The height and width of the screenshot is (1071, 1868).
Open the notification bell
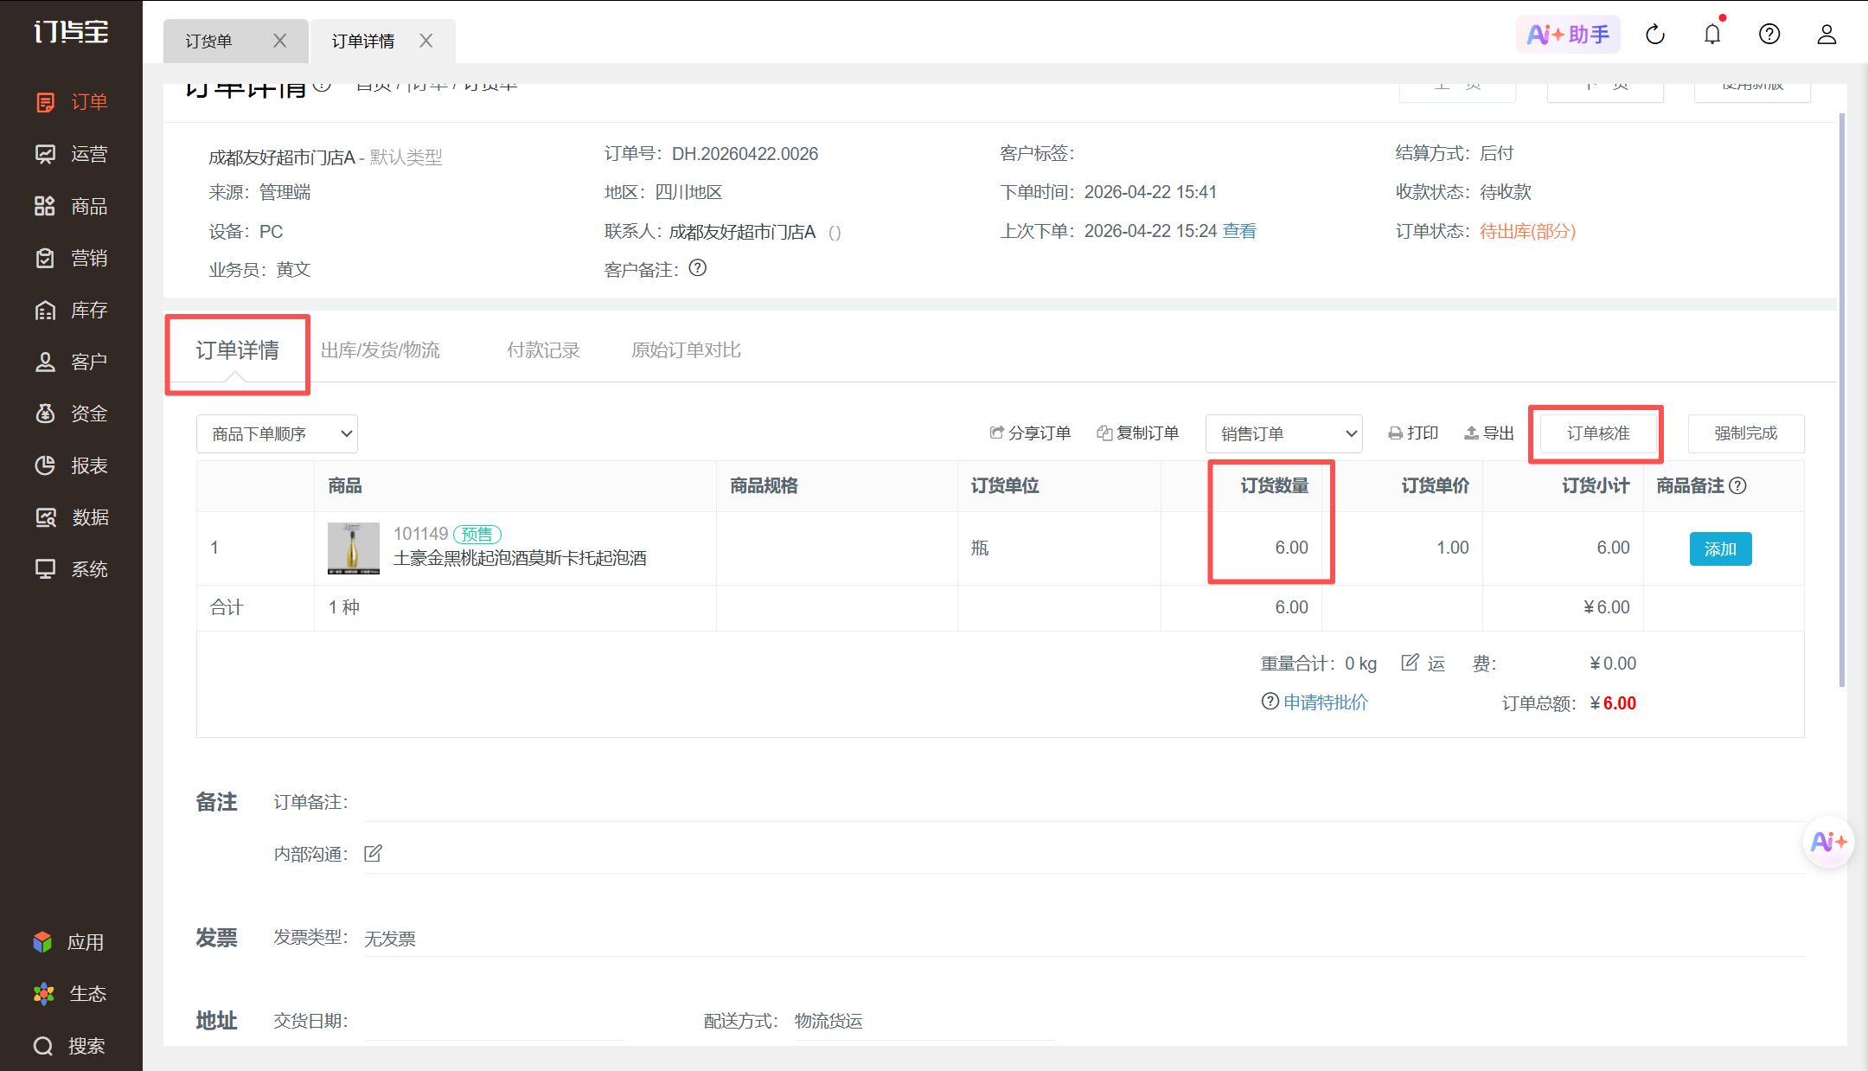click(1712, 35)
